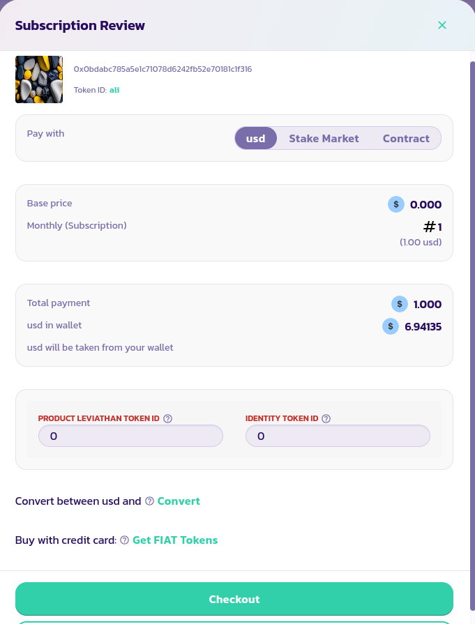Image resolution: width=475 pixels, height=624 pixels.
Task: Click the dollar coin icon beside Total payment
Action: click(400, 304)
